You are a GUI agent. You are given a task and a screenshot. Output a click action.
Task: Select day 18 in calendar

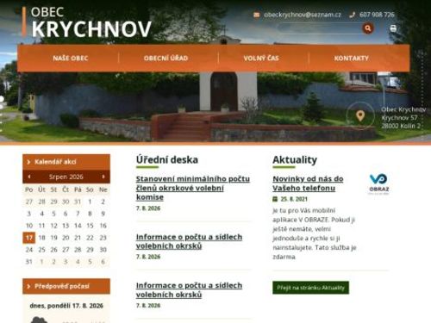(41, 238)
